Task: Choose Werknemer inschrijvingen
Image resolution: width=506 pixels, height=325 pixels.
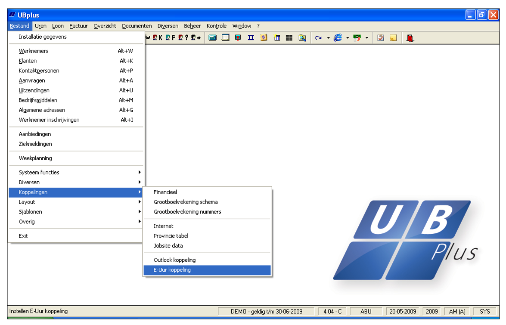Action: [76, 120]
